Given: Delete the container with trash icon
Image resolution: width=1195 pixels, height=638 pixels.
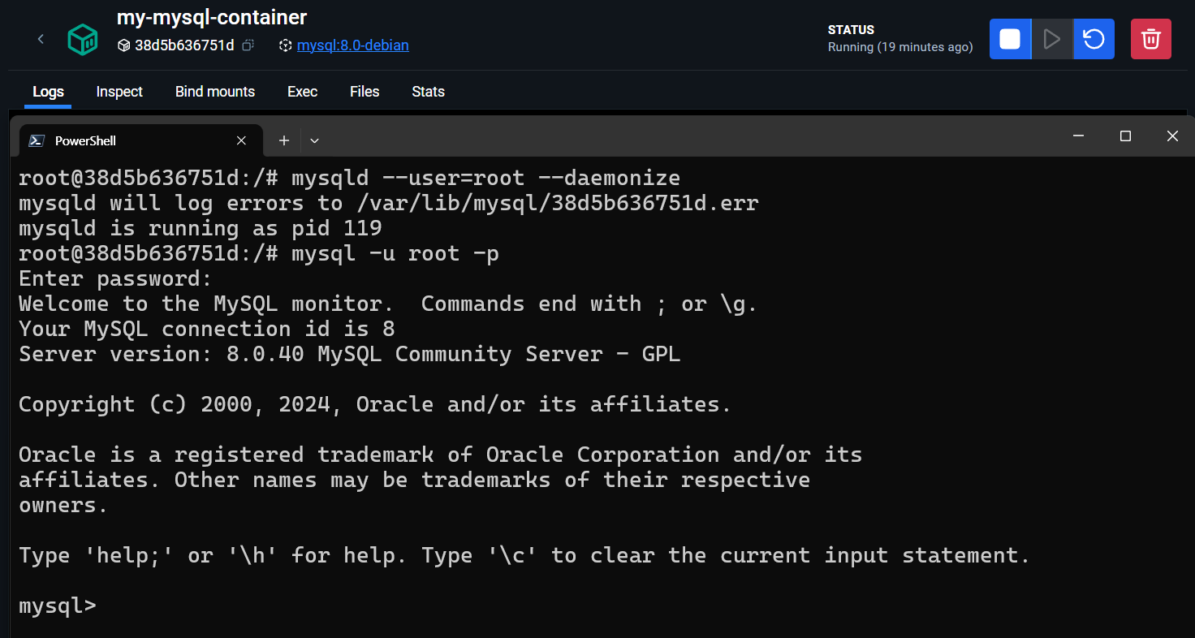Looking at the screenshot, I should point(1151,39).
